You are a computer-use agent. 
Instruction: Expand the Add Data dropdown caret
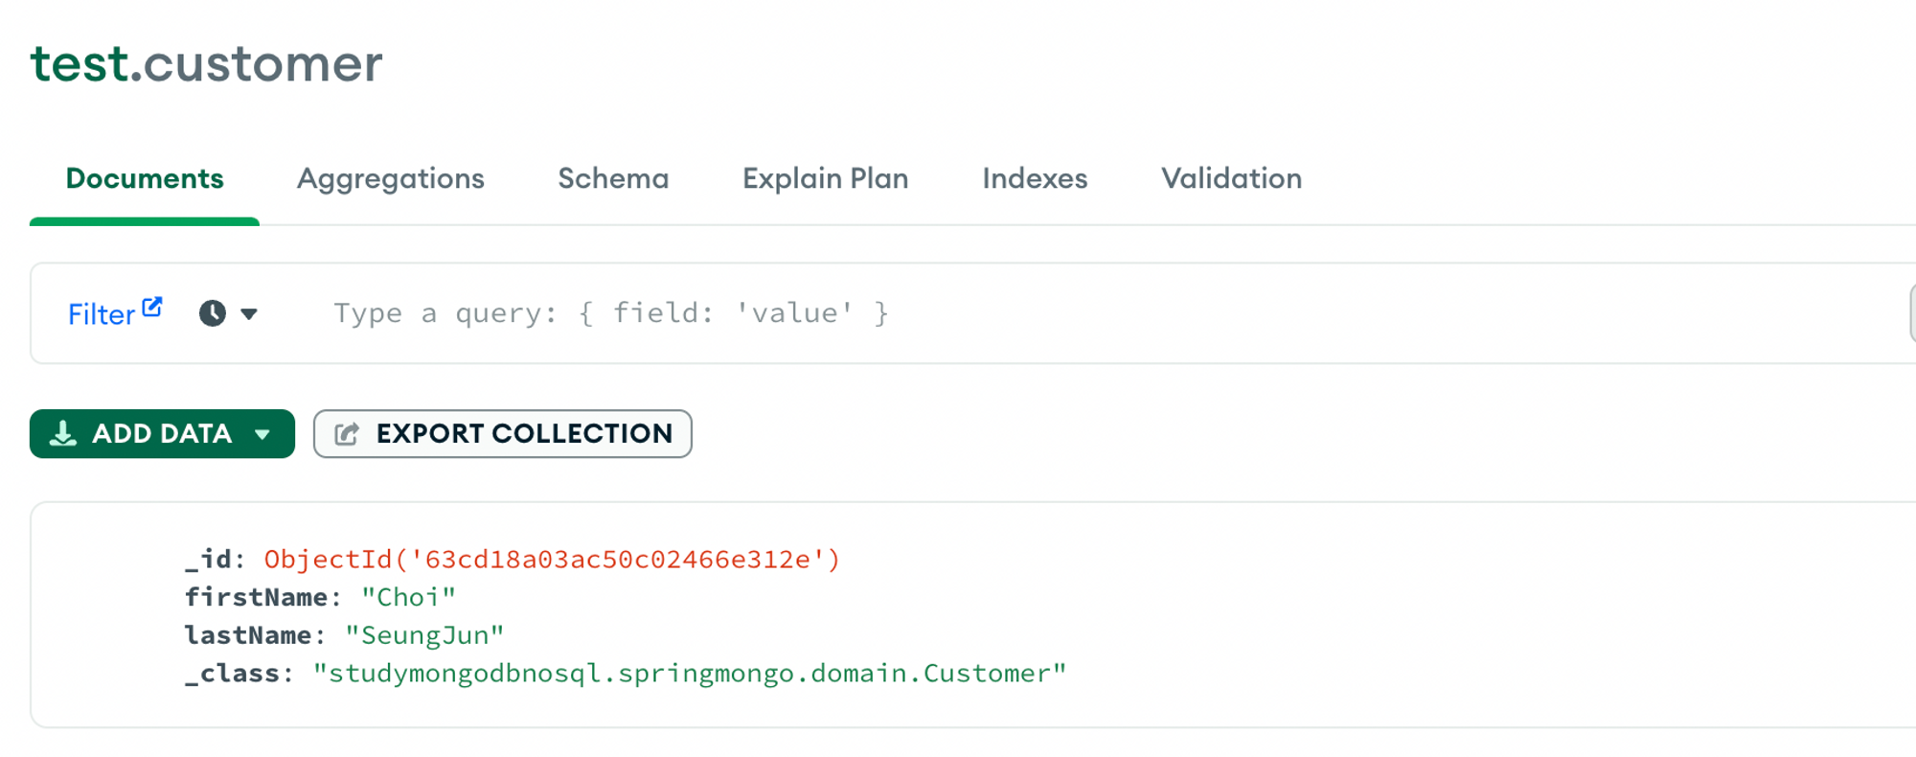[262, 435]
